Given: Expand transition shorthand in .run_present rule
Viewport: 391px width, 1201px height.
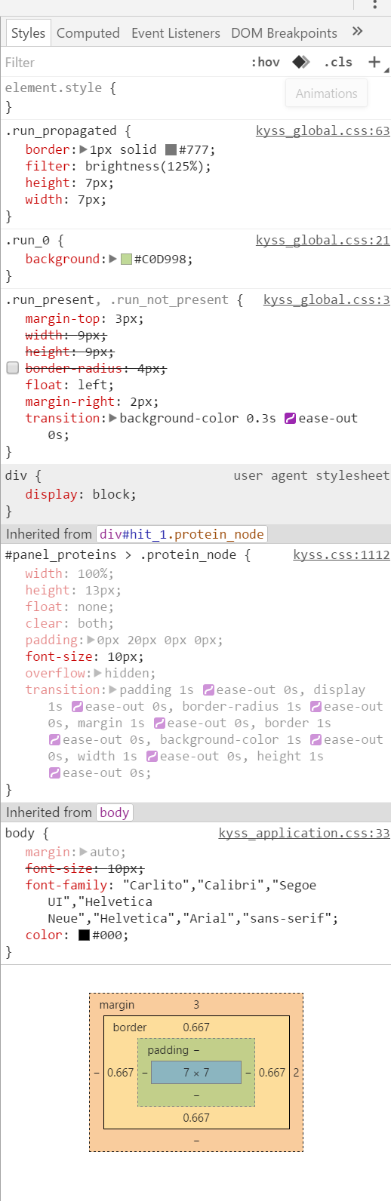Looking at the screenshot, I should tap(113, 418).
